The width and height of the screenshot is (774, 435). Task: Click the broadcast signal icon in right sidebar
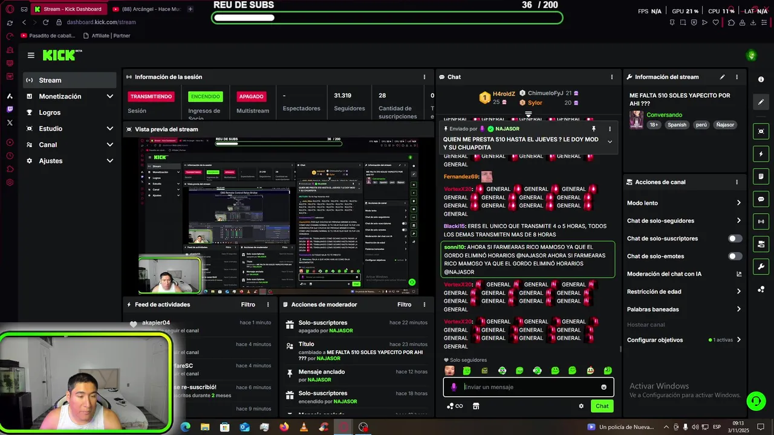[x=761, y=222]
